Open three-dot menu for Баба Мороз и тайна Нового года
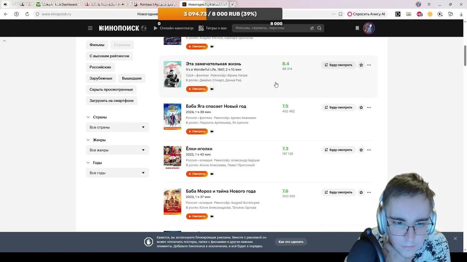 tap(369, 192)
